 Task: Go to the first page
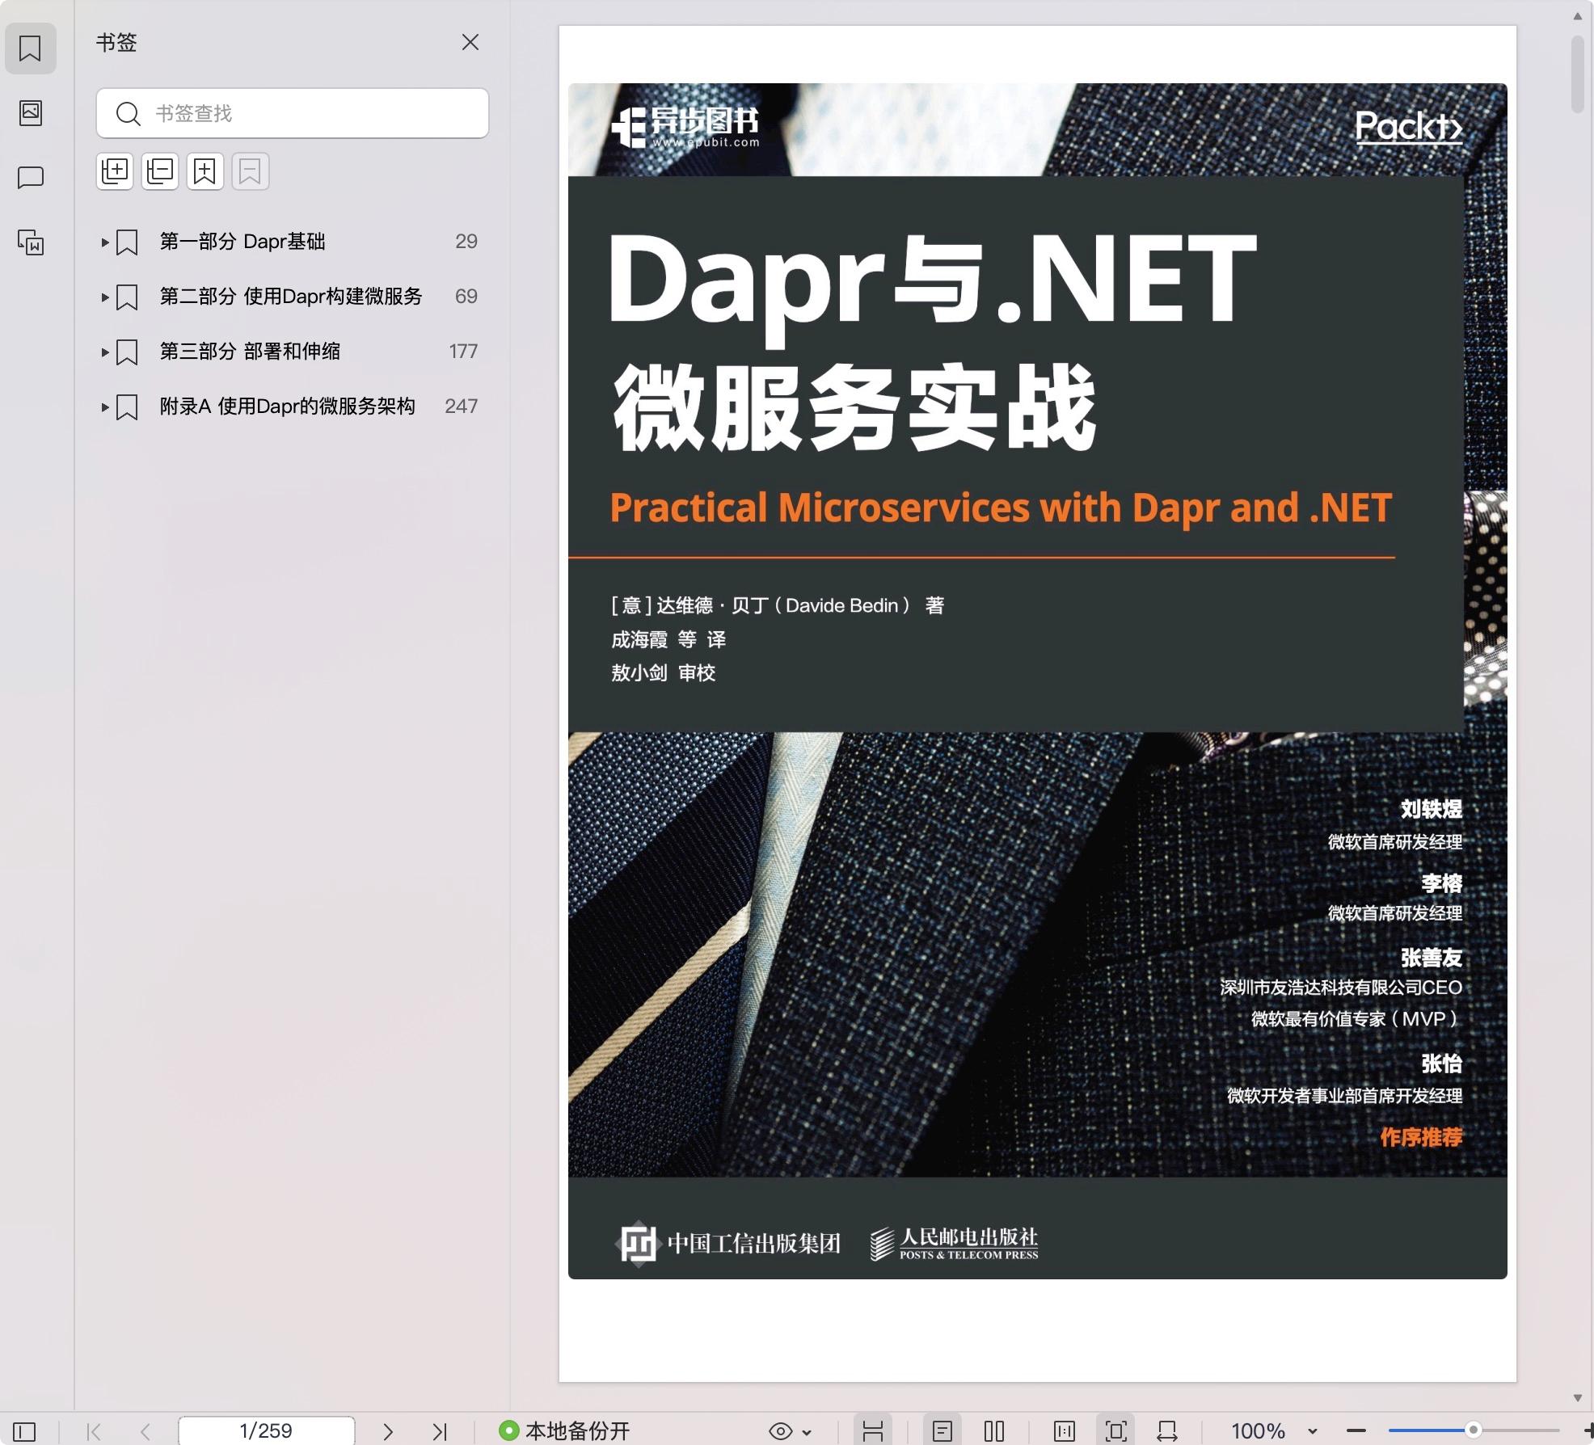point(94,1431)
